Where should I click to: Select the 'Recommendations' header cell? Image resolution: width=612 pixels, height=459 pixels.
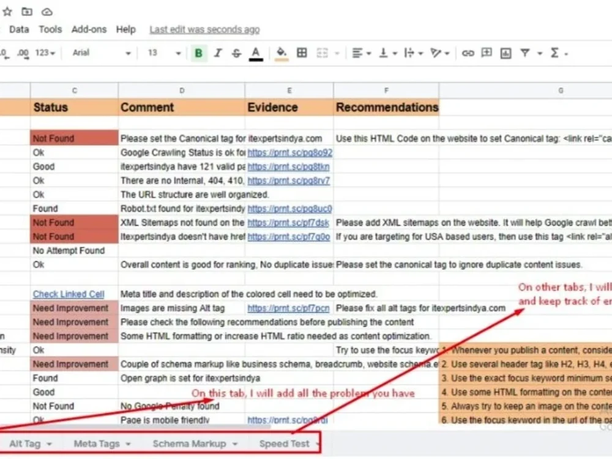pyautogui.click(x=386, y=107)
